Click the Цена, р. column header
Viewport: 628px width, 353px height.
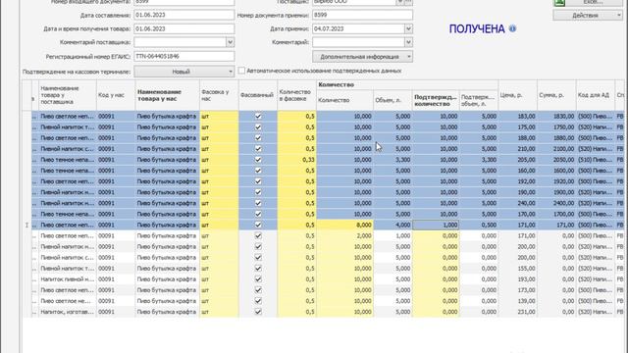click(x=517, y=95)
